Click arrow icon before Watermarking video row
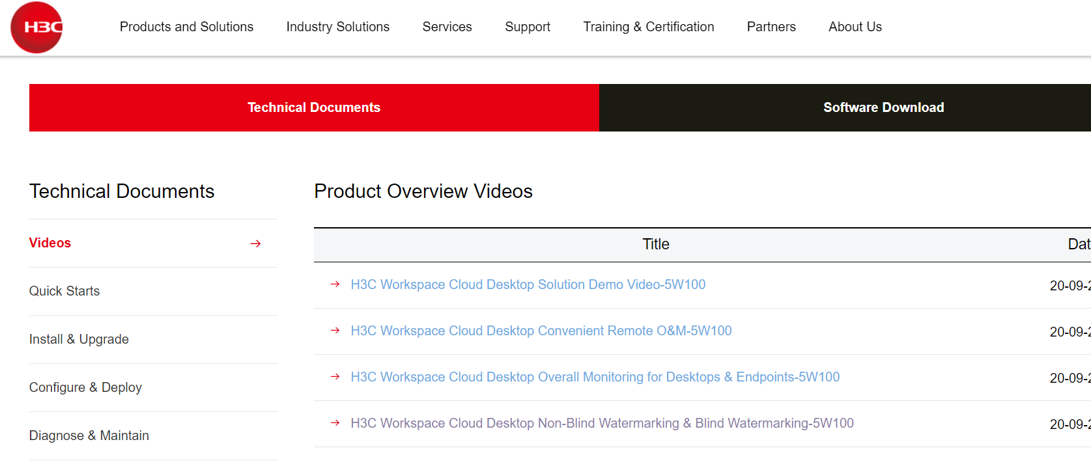Screen dimensions: 1091x470 pos(335,423)
